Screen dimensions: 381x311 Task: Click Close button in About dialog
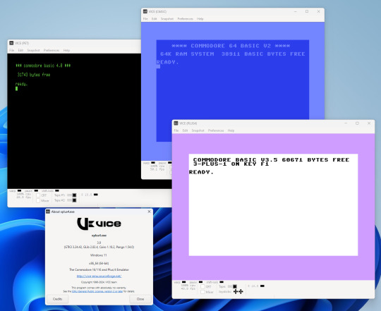point(140,299)
